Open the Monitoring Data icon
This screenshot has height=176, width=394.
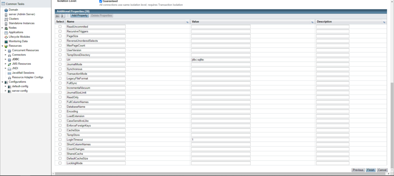point(6,41)
